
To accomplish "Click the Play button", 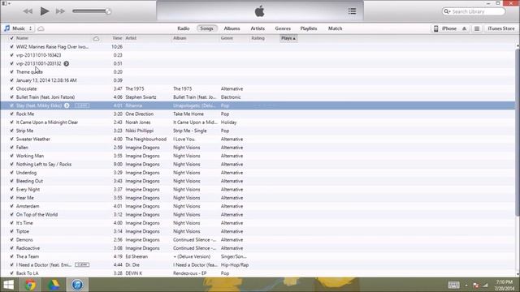I will coord(45,11).
